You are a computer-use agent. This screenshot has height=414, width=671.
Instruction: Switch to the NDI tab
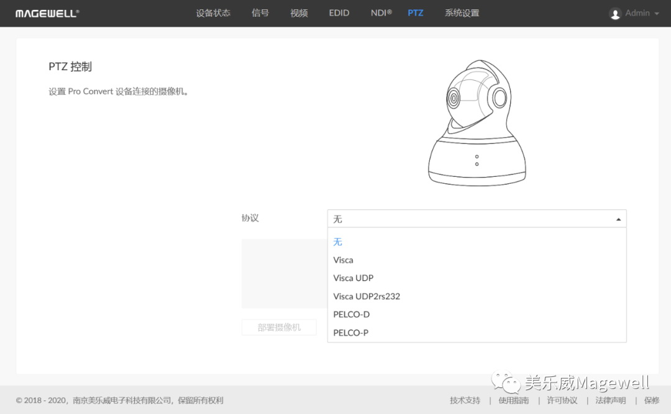tap(381, 13)
